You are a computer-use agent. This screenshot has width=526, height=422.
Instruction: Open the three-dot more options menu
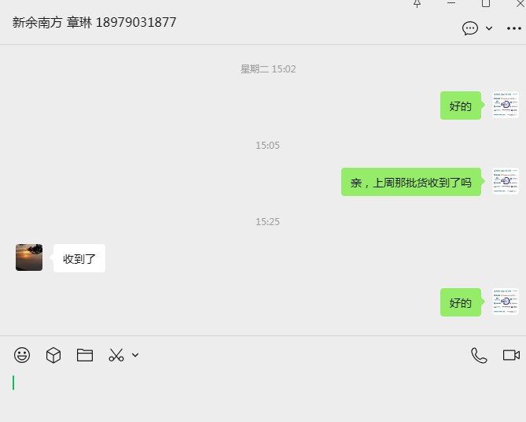pyautogui.click(x=514, y=28)
